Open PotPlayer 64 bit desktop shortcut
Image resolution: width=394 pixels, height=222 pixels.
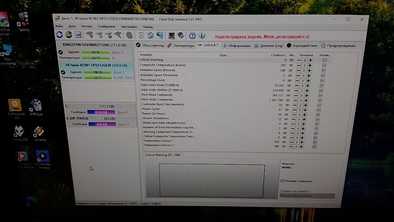15,108
